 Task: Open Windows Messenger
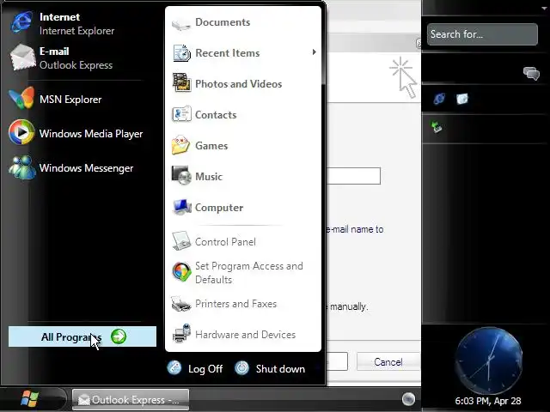(x=71, y=168)
